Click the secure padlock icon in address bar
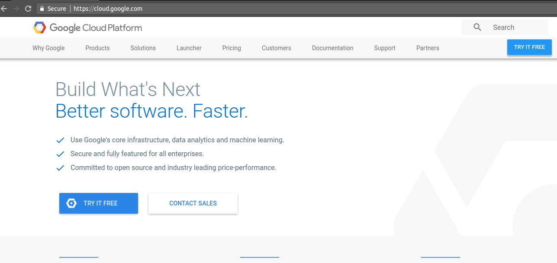This screenshot has height=263, width=557. click(42, 9)
